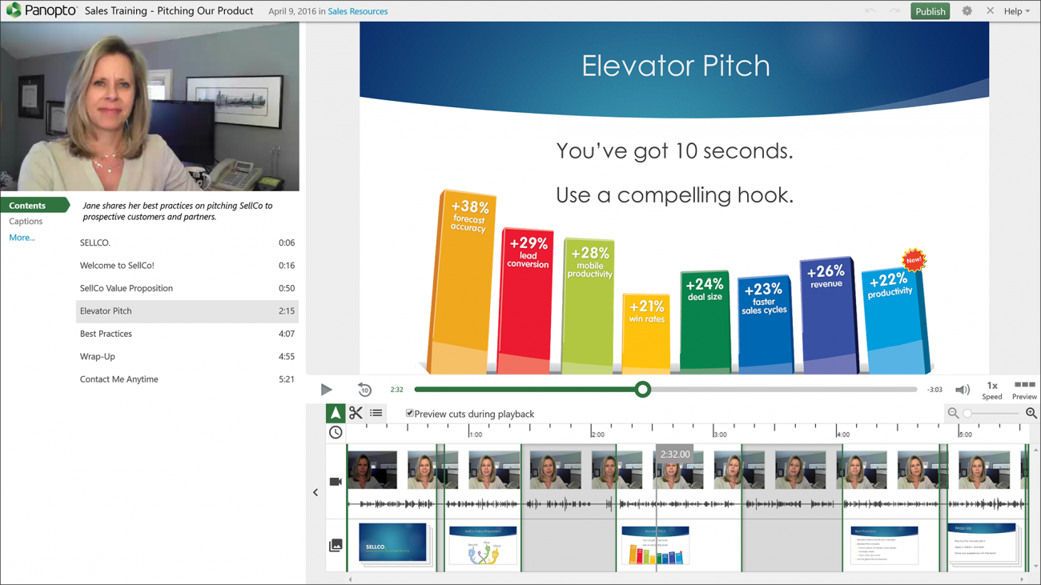
Task: Select the Contents tab
Action: coord(26,205)
